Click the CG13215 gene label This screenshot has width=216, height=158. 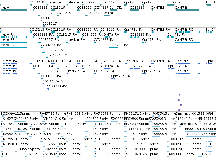(x=64, y=13)
